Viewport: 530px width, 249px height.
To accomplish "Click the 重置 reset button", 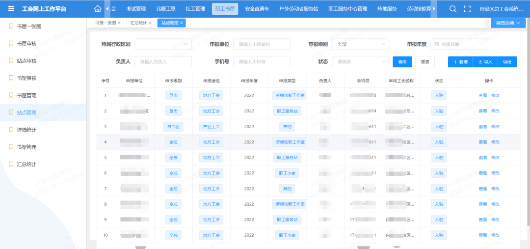I will click(x=425, y=62).
